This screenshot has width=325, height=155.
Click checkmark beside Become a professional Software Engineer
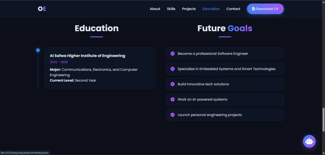pos(173,54)
